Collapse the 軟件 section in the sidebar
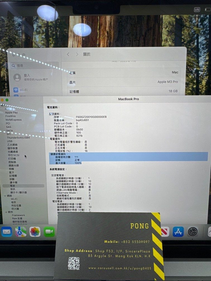 tap(6, 212)
